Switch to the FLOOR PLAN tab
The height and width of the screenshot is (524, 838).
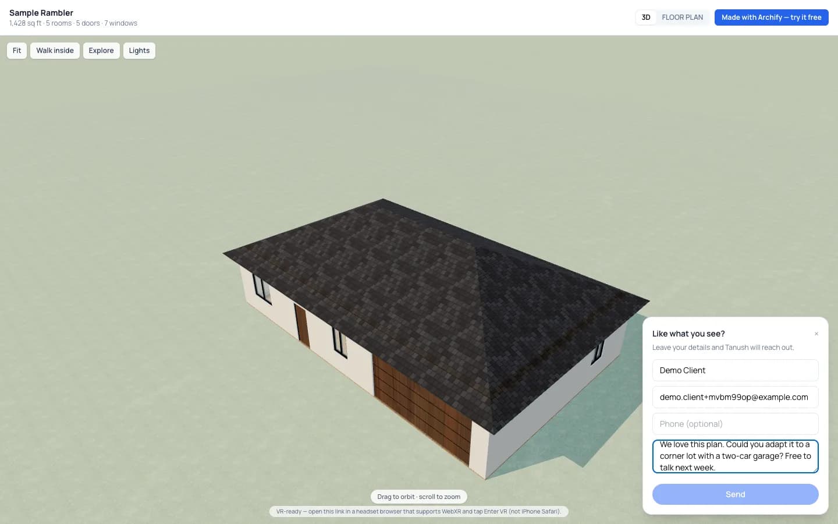(682, 17)
